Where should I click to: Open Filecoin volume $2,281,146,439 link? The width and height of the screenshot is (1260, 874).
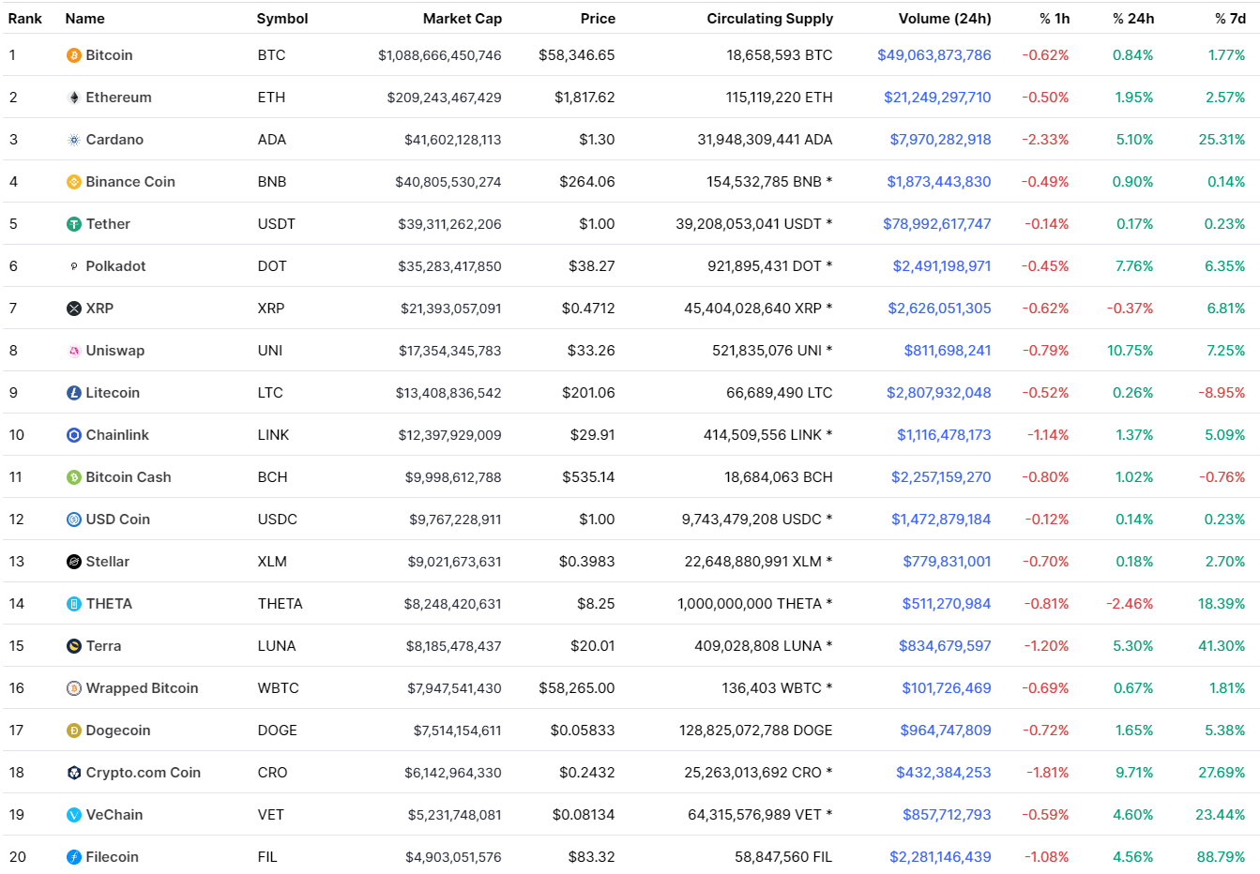pyautogui.click(x=941, y=857)
